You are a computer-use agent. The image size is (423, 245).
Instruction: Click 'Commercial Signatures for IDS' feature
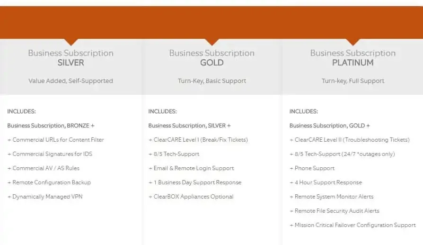point(49,154)
